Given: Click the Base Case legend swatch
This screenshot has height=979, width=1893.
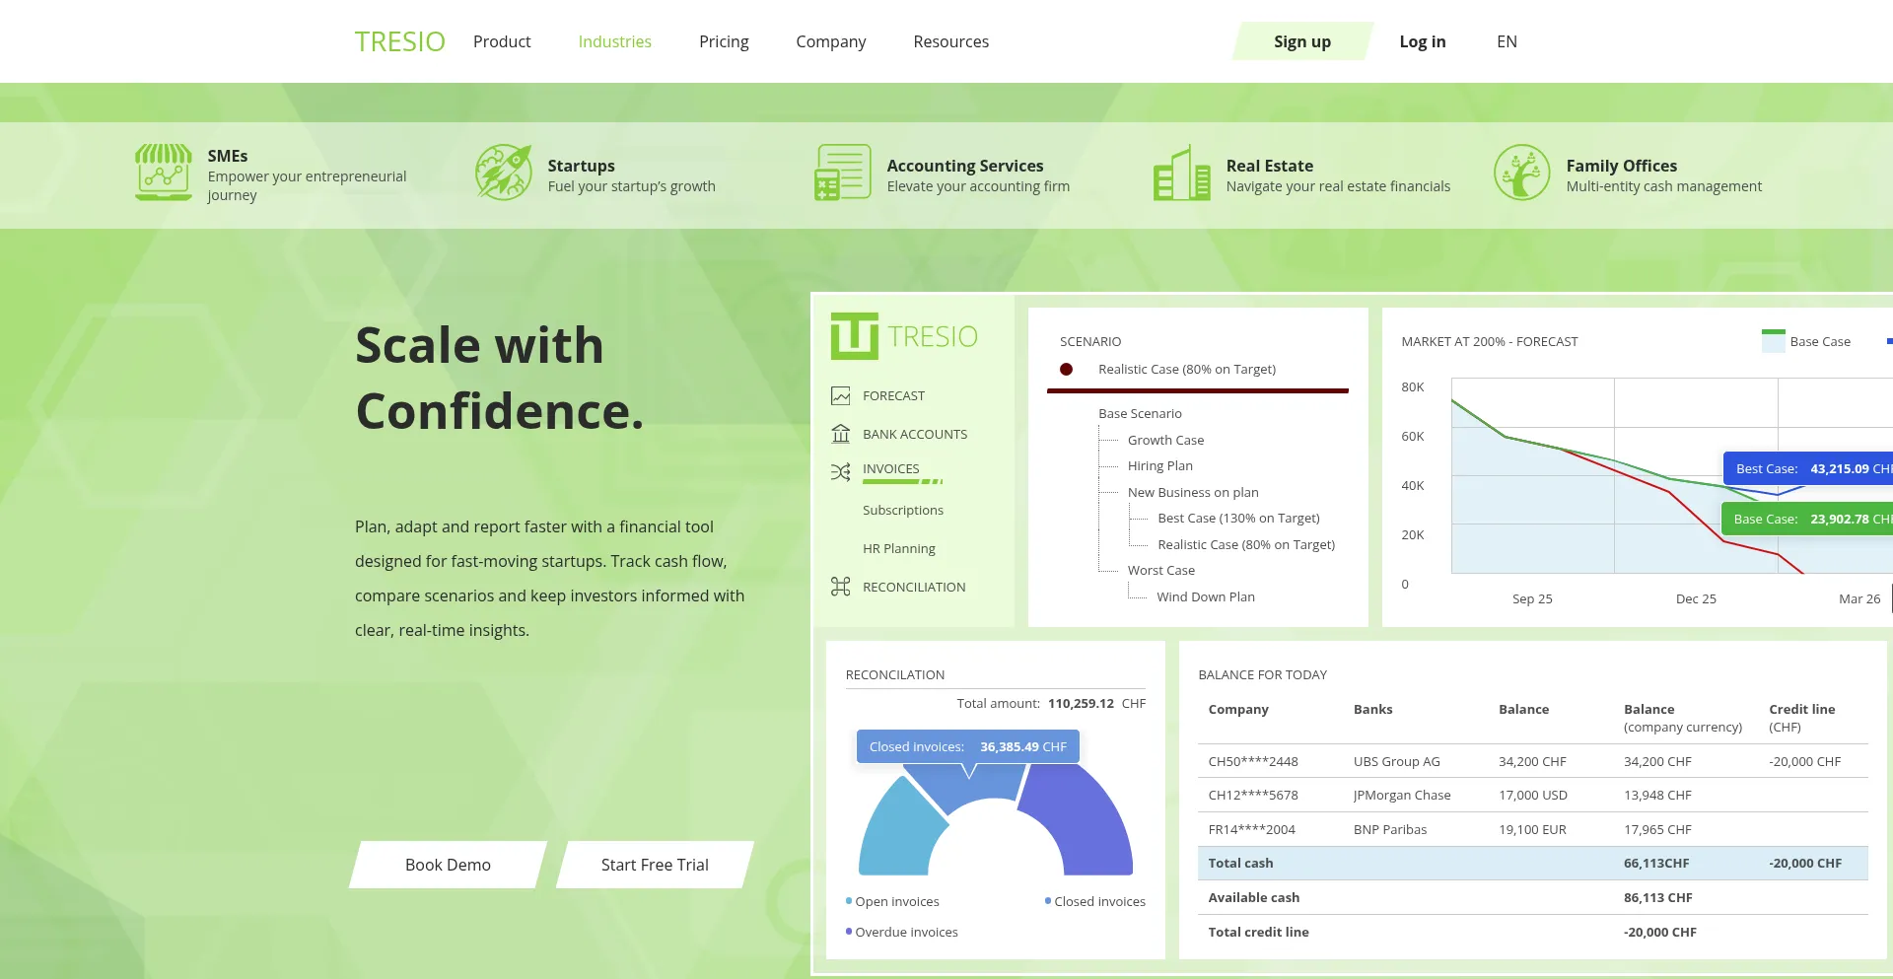Looking at the screenshot, I should coord(1773,341).
